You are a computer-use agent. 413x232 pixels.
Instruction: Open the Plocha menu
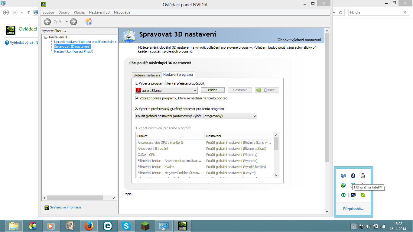(79, 12)
